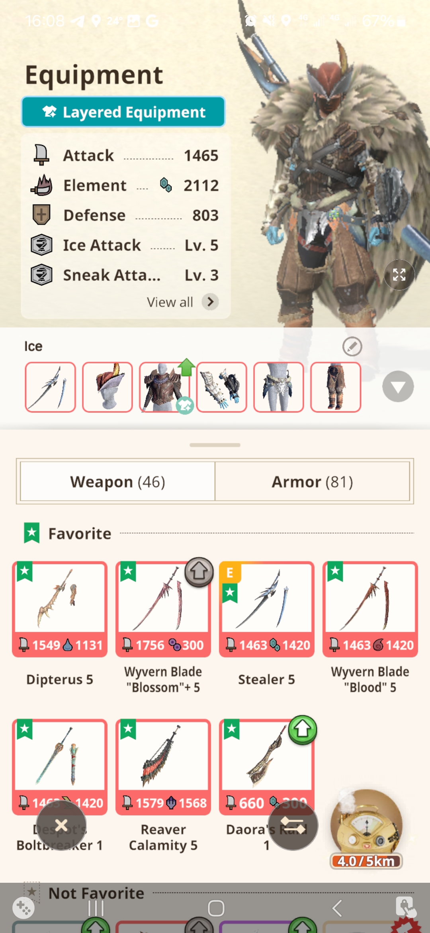Select the gloves armor slot
Image resolution: width=430 pixels, height=933 pixels.
pyautogui.click(x=221, y=387)
